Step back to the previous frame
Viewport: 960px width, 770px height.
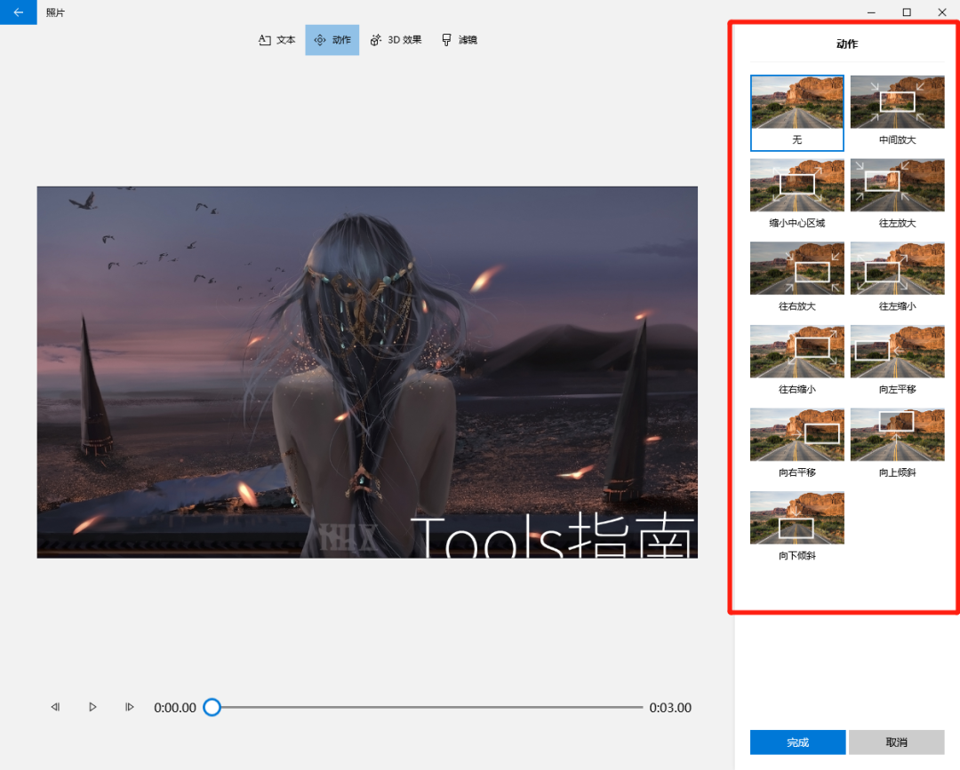tap(55, 707)
